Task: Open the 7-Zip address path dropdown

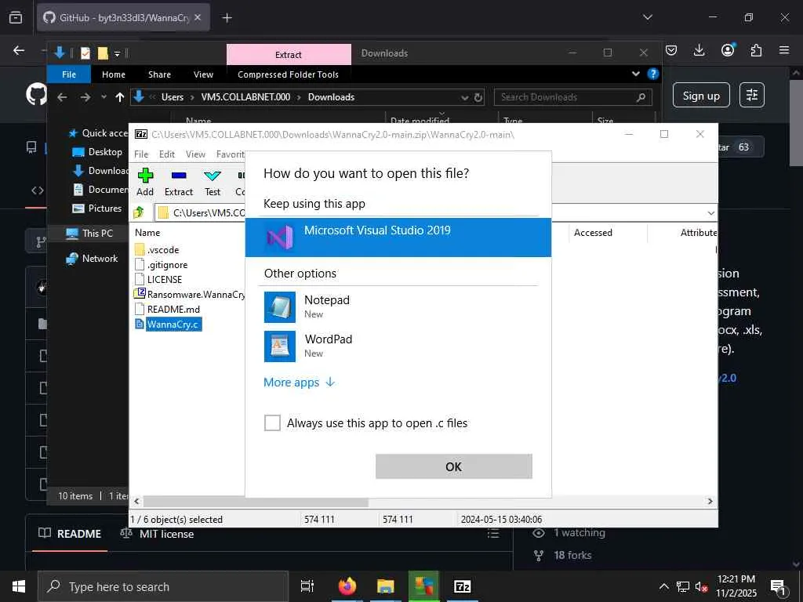Action: click(710, 212)
